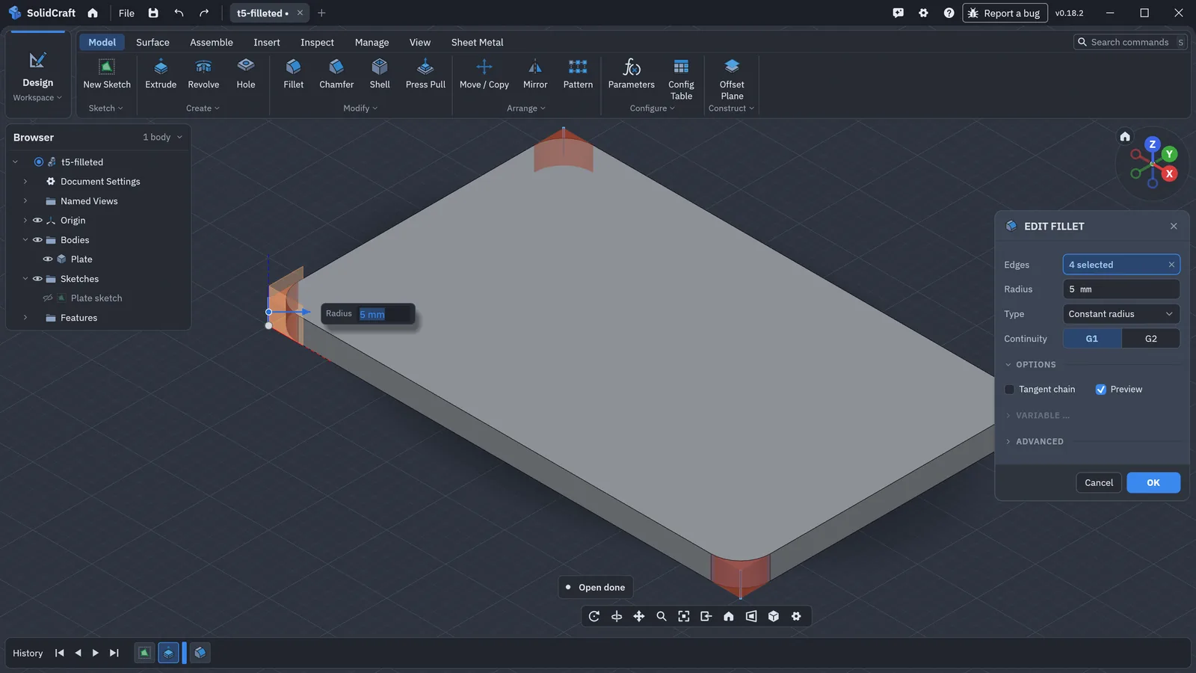Toggle the Preview checkbox
Viewport: 1196px width, 673px height.
click(1101, 390)
